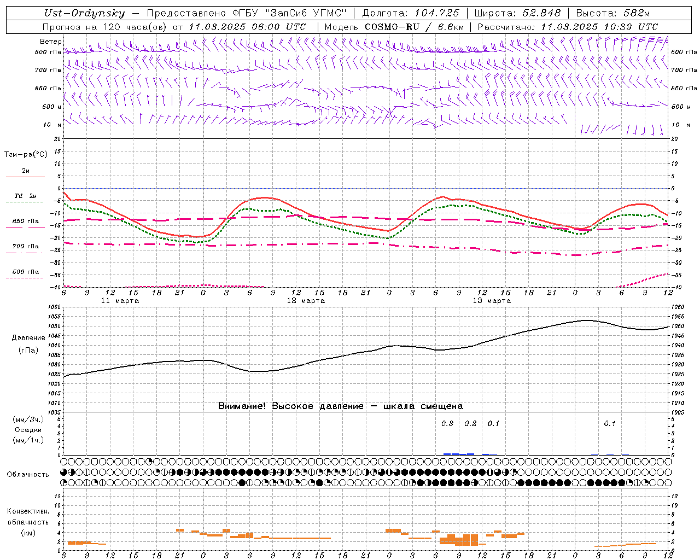The width and height of the screenshot is (700, 560).
Task: Click the dashed line sample under Td 2м
Action: click(x=25, y=202)
